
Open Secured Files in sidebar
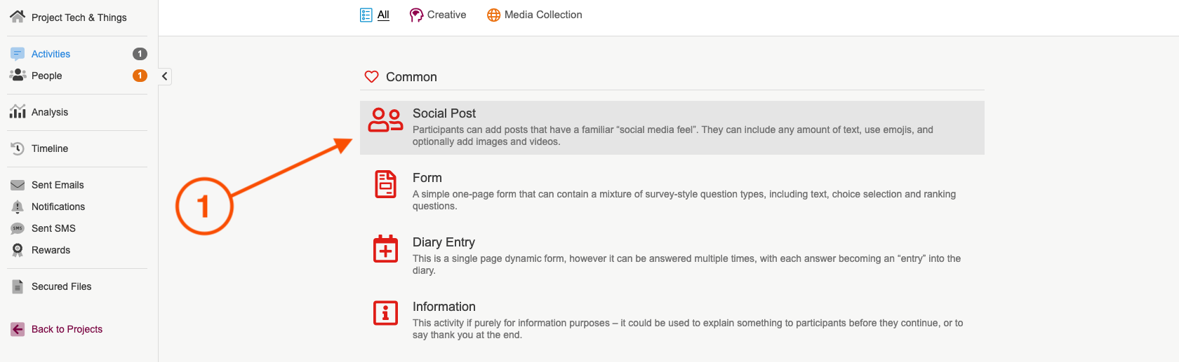[61, 286]
